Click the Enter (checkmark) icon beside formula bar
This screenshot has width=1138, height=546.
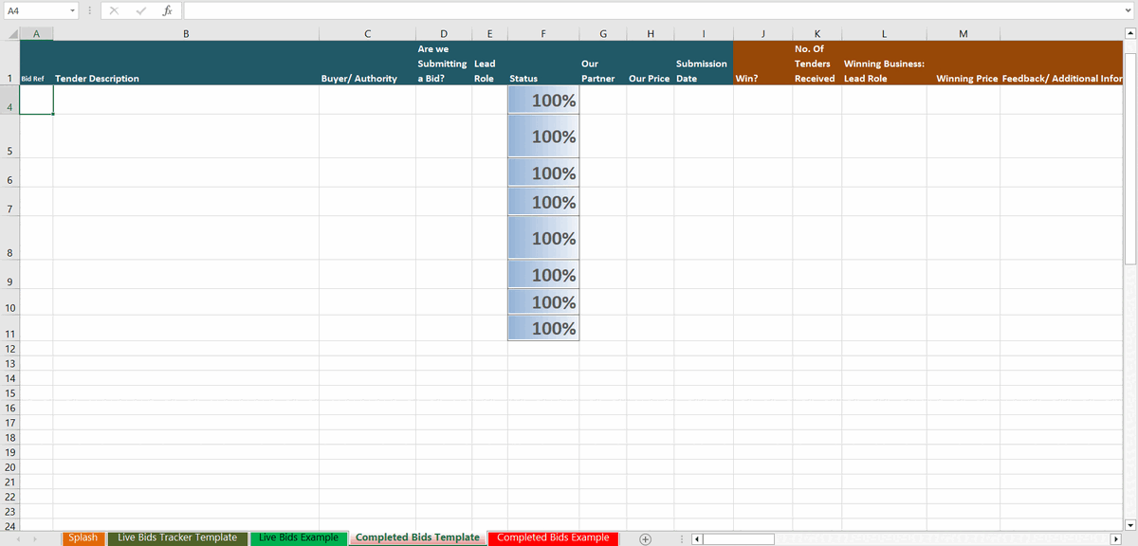tap(140, 10)
